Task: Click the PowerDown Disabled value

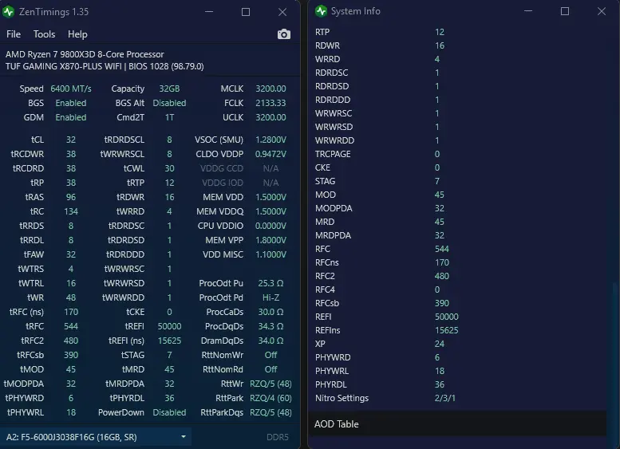Action: pos(169,412)
